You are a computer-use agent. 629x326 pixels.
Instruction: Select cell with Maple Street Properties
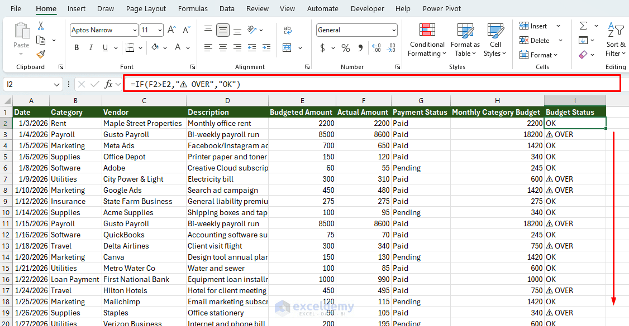(144, 123)
